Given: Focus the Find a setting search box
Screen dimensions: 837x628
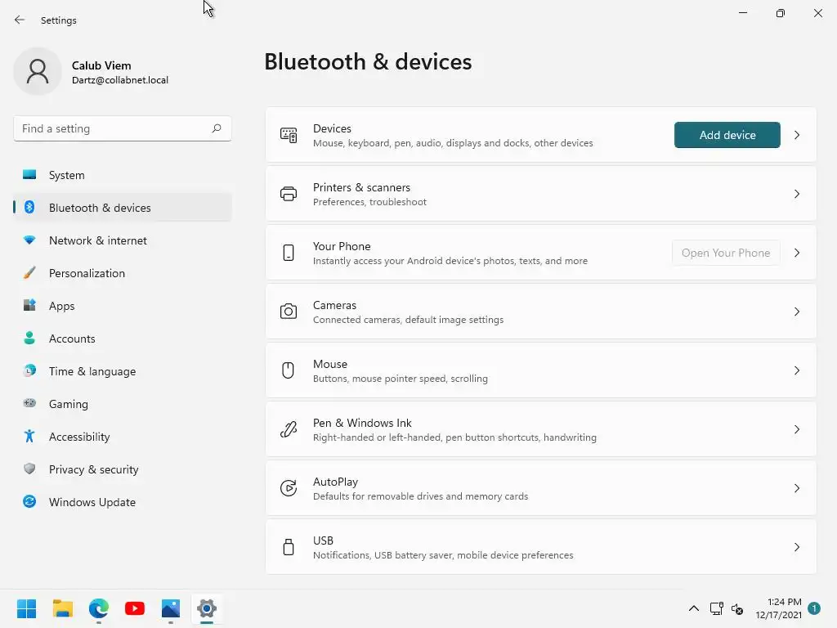Looking at the screenshot, I should point(113,128).
